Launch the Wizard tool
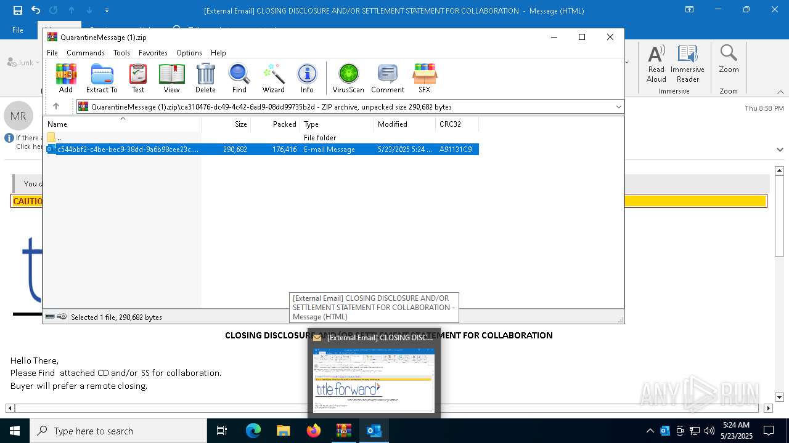This screenshot has width=789, height=443. click(273, 78)
